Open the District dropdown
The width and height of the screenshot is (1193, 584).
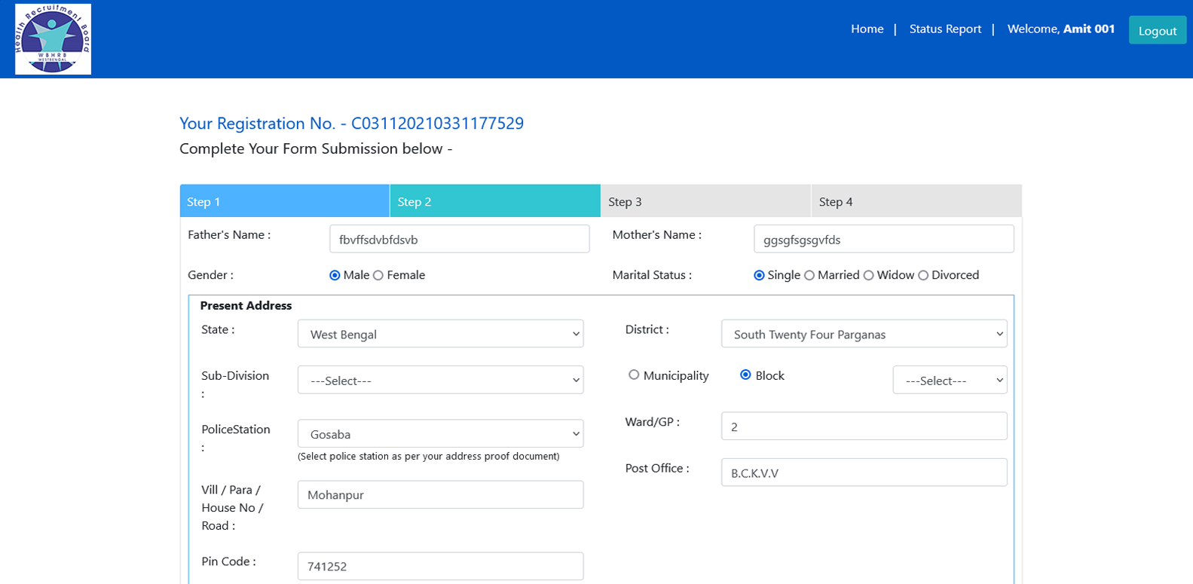(864, 334)
